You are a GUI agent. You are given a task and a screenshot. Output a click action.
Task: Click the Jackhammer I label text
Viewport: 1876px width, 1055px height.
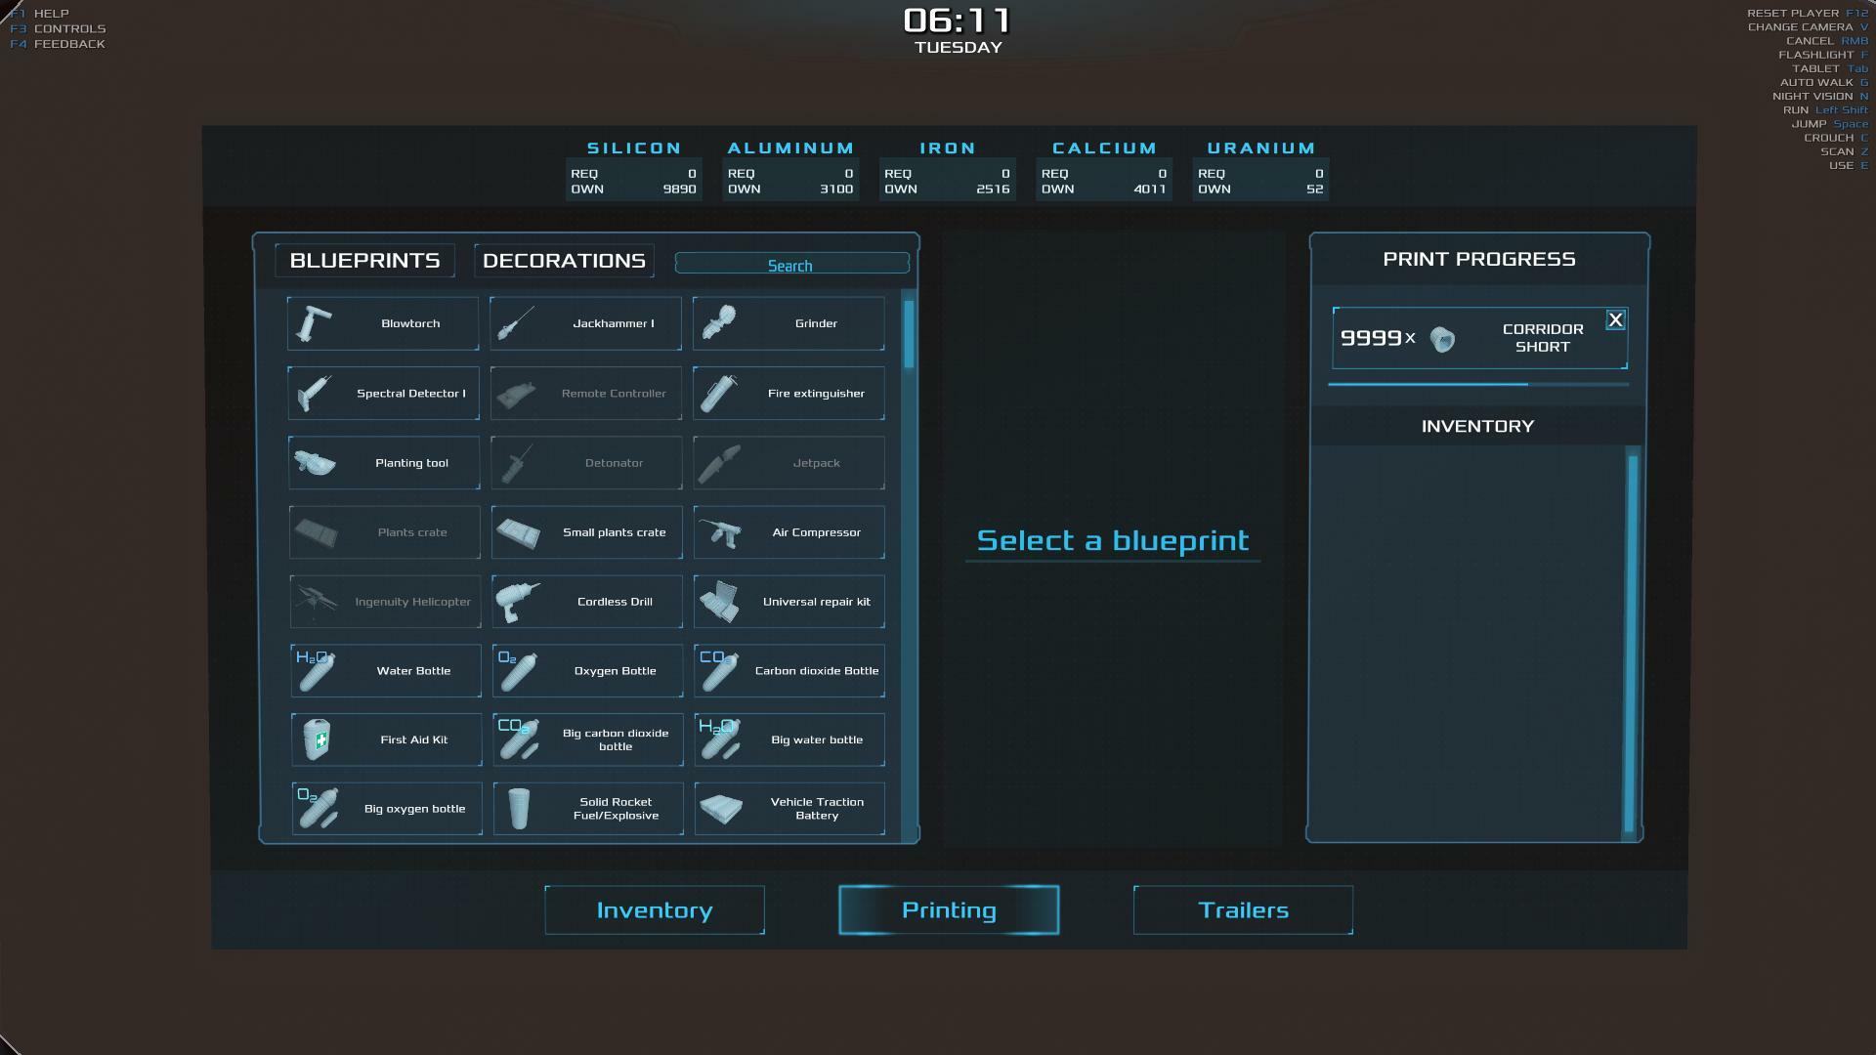(614, 323)
